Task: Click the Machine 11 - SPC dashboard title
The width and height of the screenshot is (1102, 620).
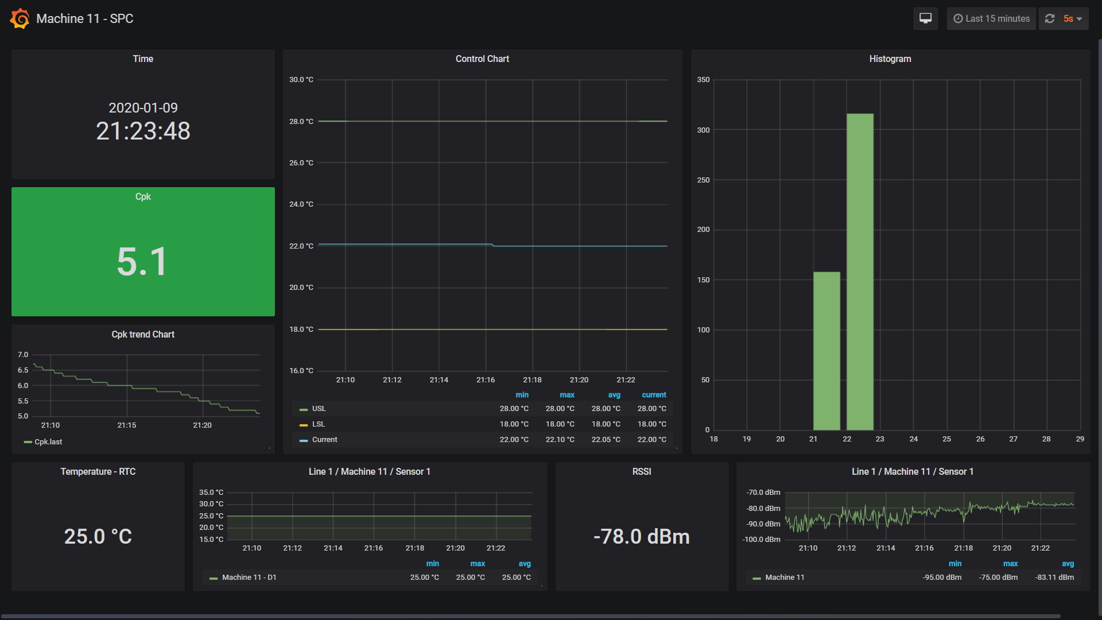Action: [85, 18]
